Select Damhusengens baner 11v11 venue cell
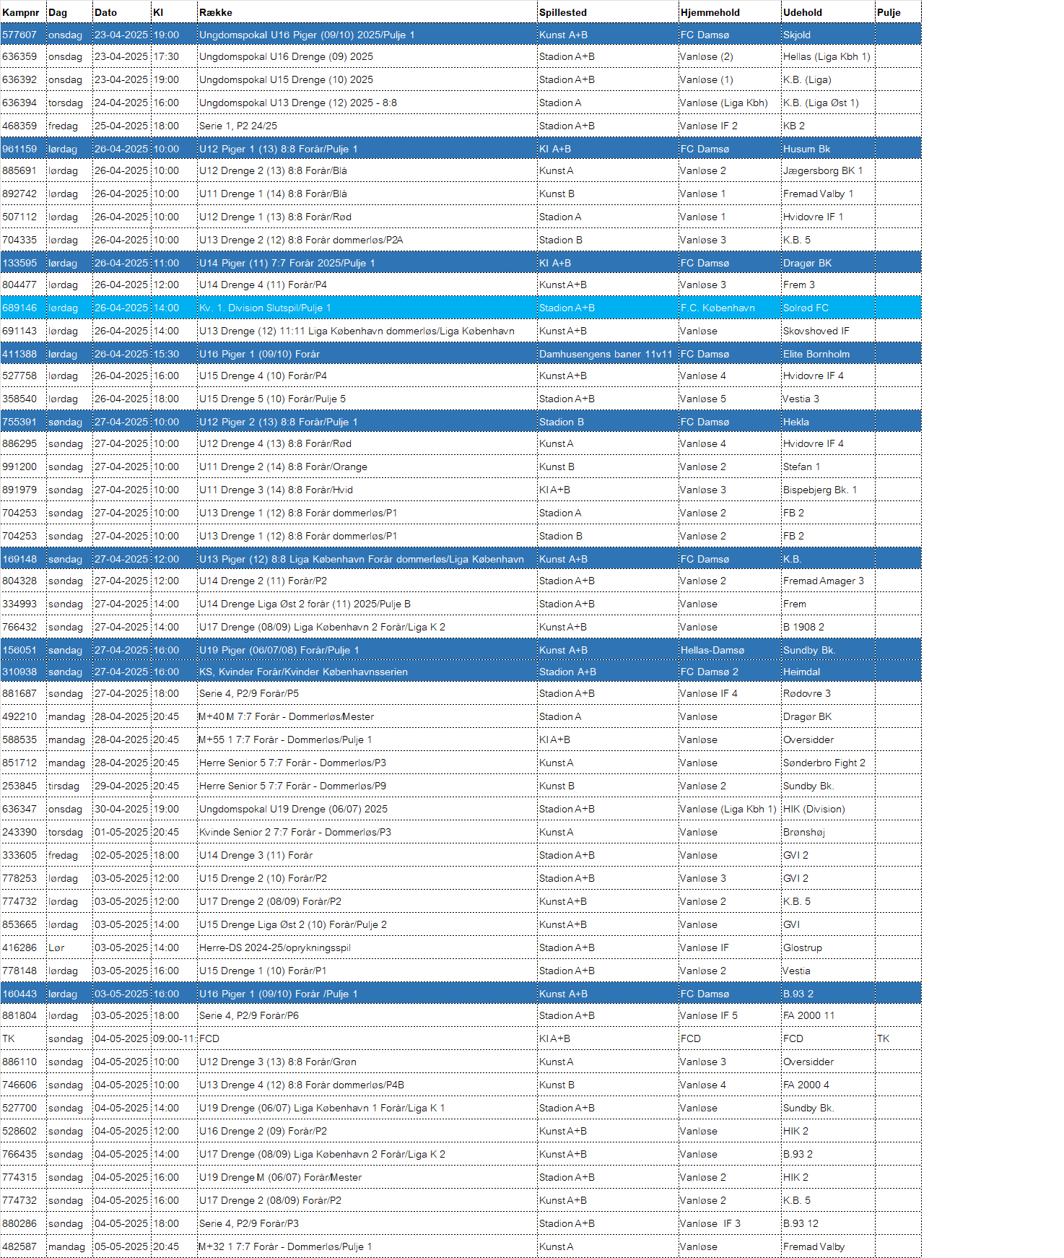The image size is (1064, 1258). [608, 354]
